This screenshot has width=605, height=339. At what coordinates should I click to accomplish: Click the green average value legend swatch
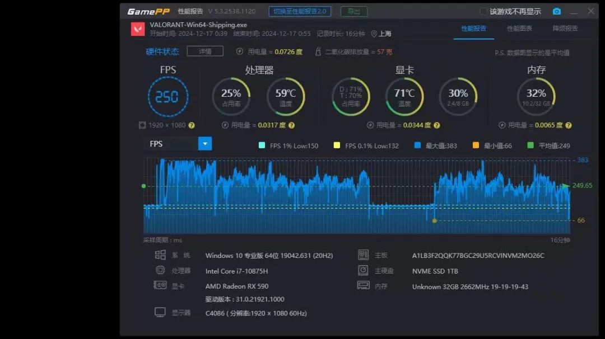point(530,145)
